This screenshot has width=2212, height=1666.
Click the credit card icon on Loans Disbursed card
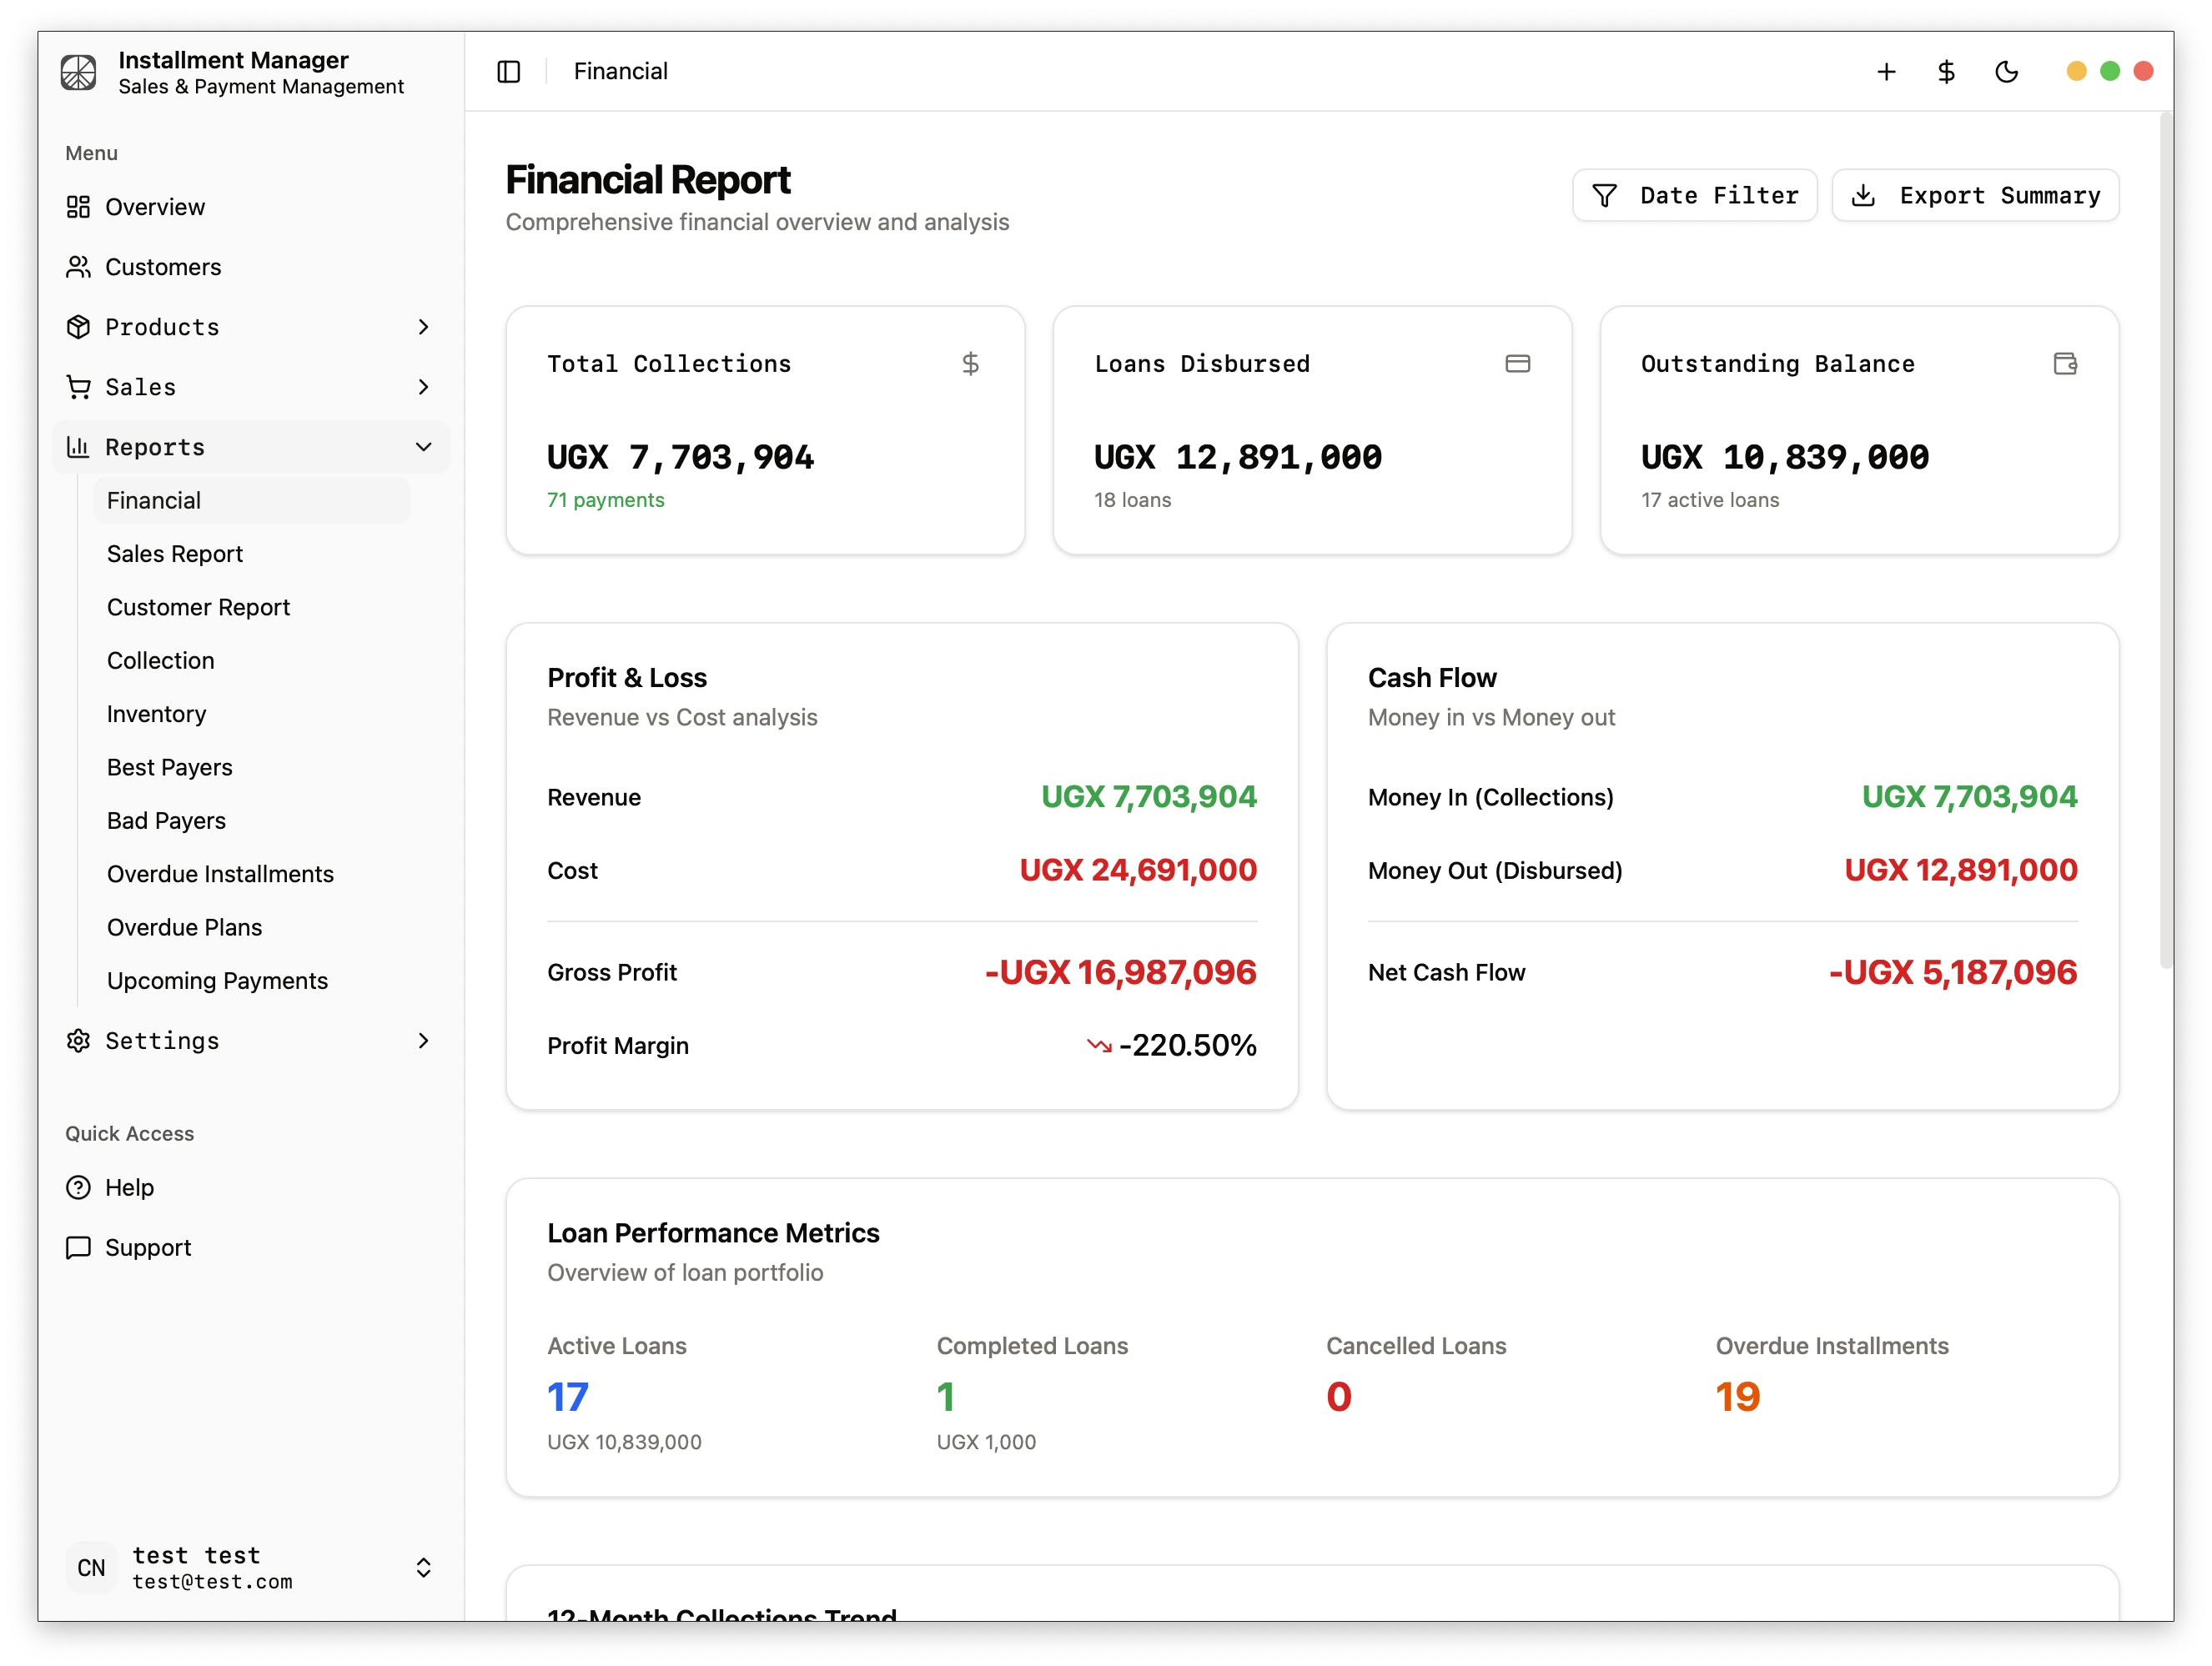[x=1518, y=364]
